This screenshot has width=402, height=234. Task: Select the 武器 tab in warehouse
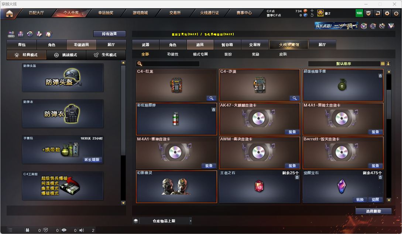[145, 45]
